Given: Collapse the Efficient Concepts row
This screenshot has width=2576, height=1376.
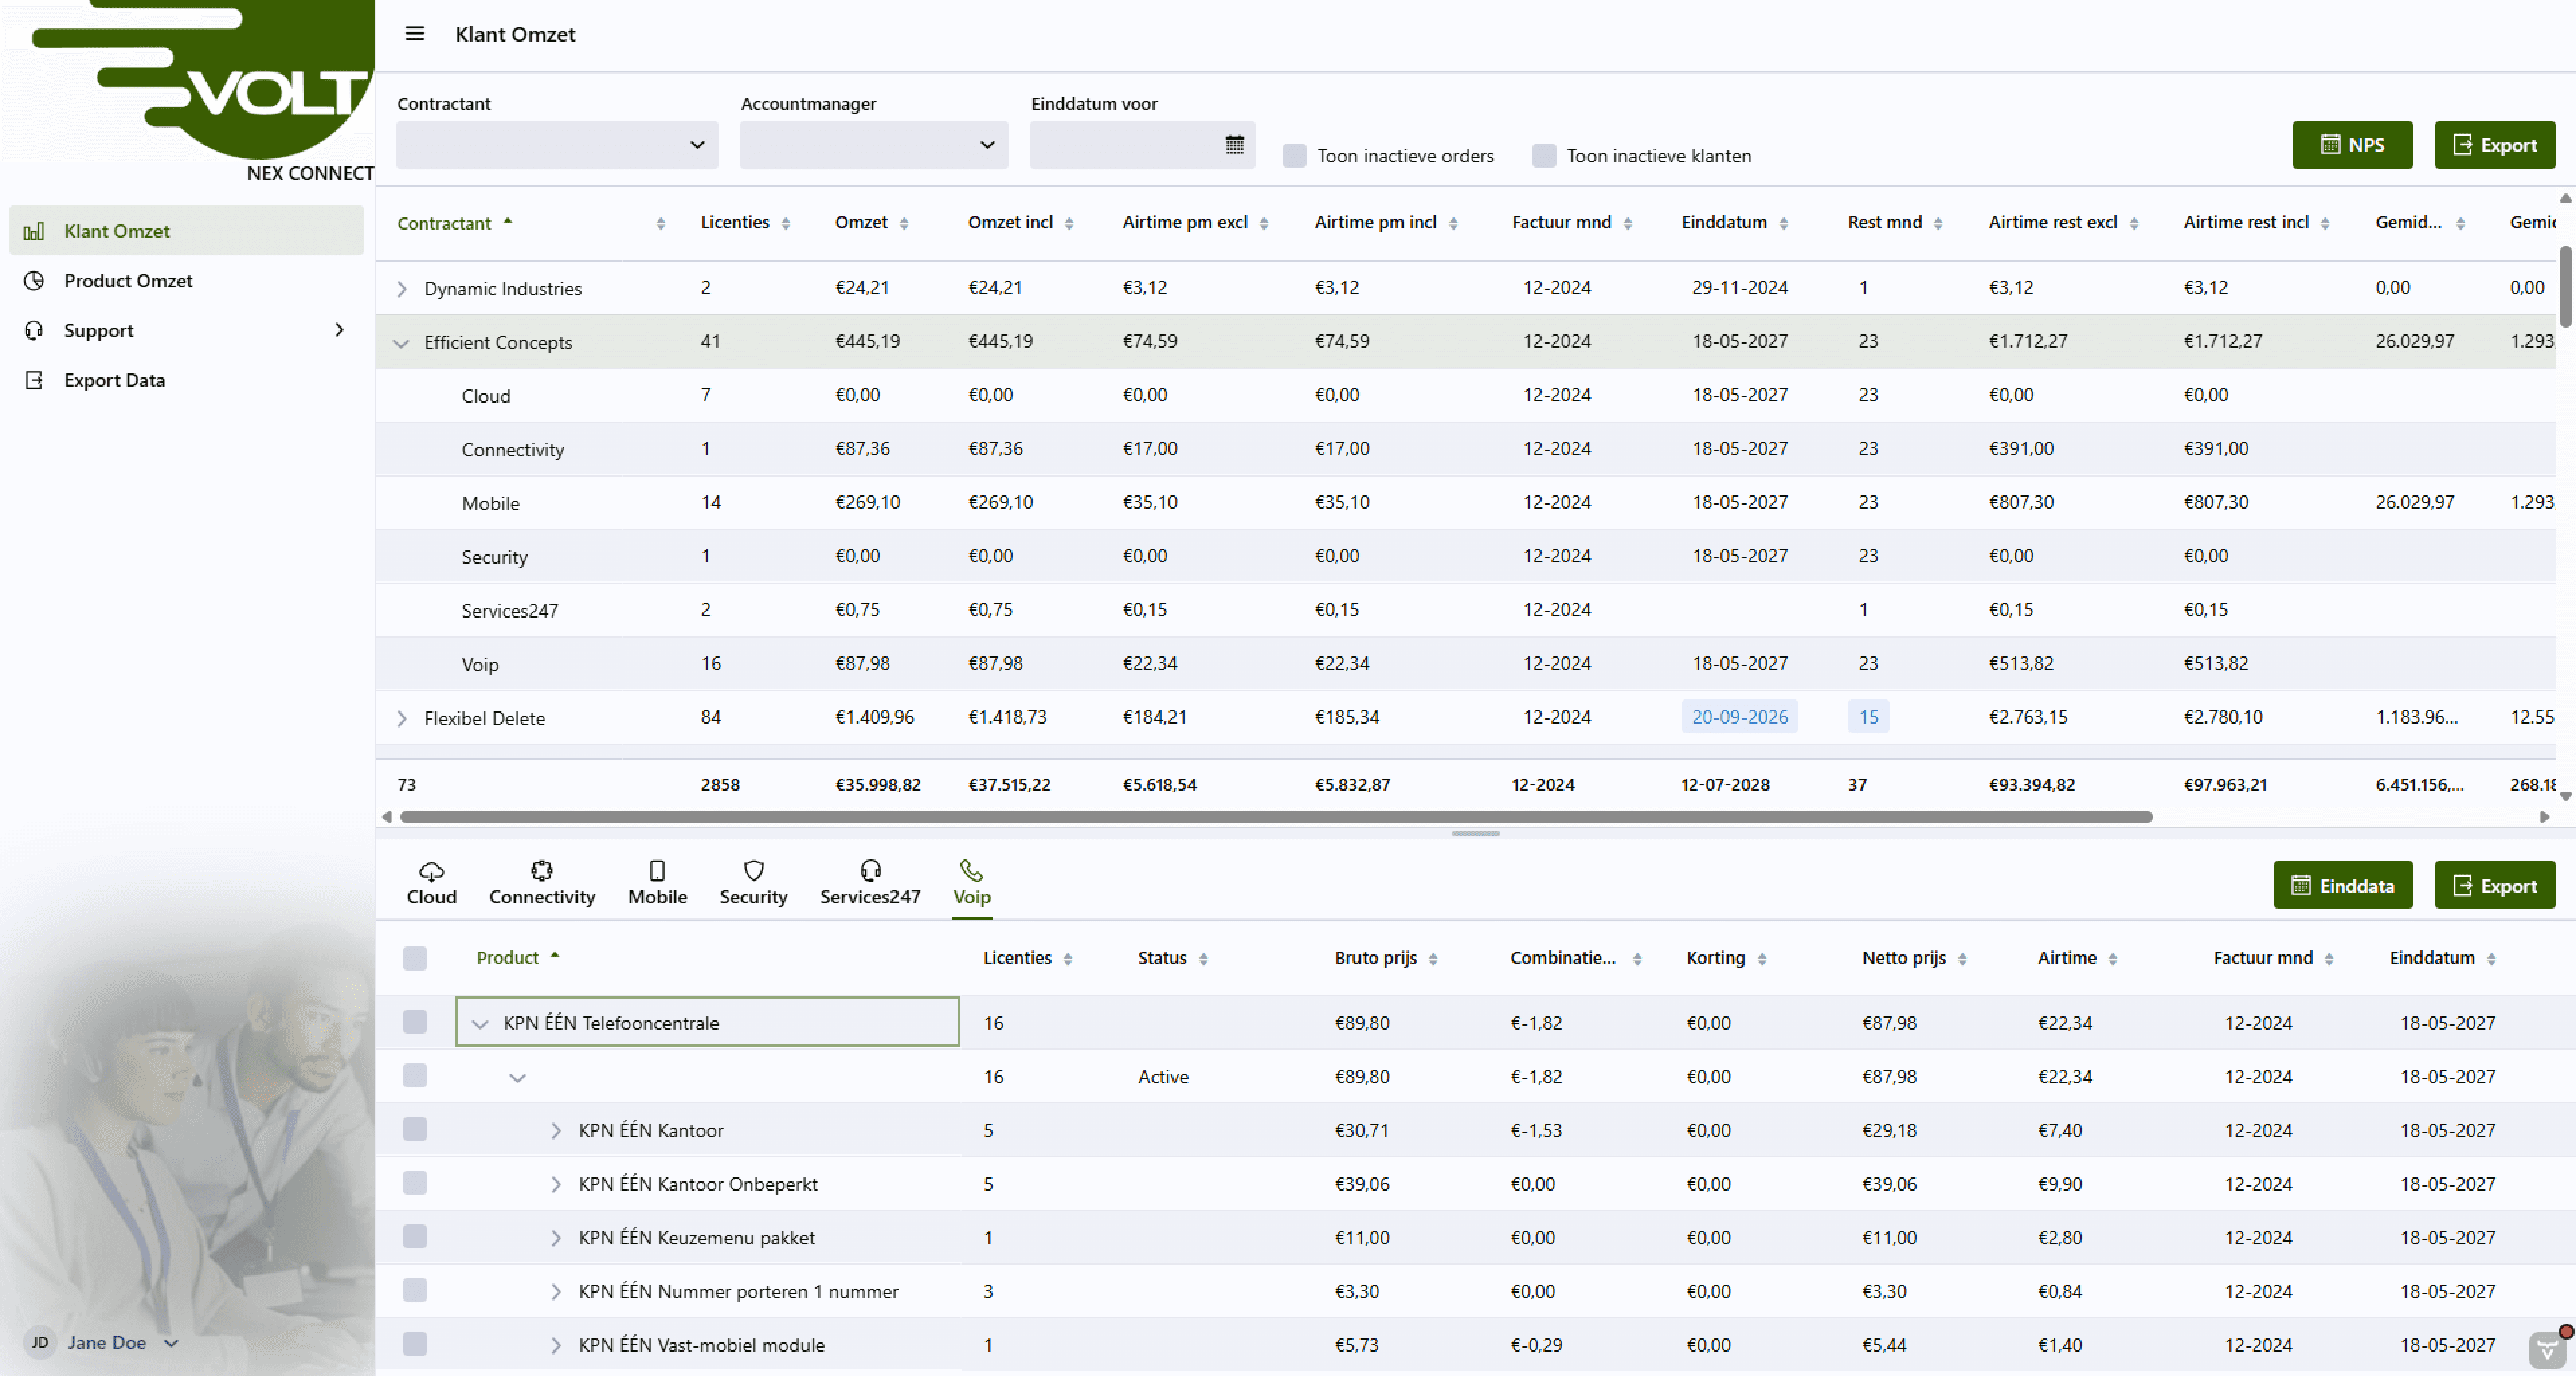Looking at the screenshot, I should [401, 343].
